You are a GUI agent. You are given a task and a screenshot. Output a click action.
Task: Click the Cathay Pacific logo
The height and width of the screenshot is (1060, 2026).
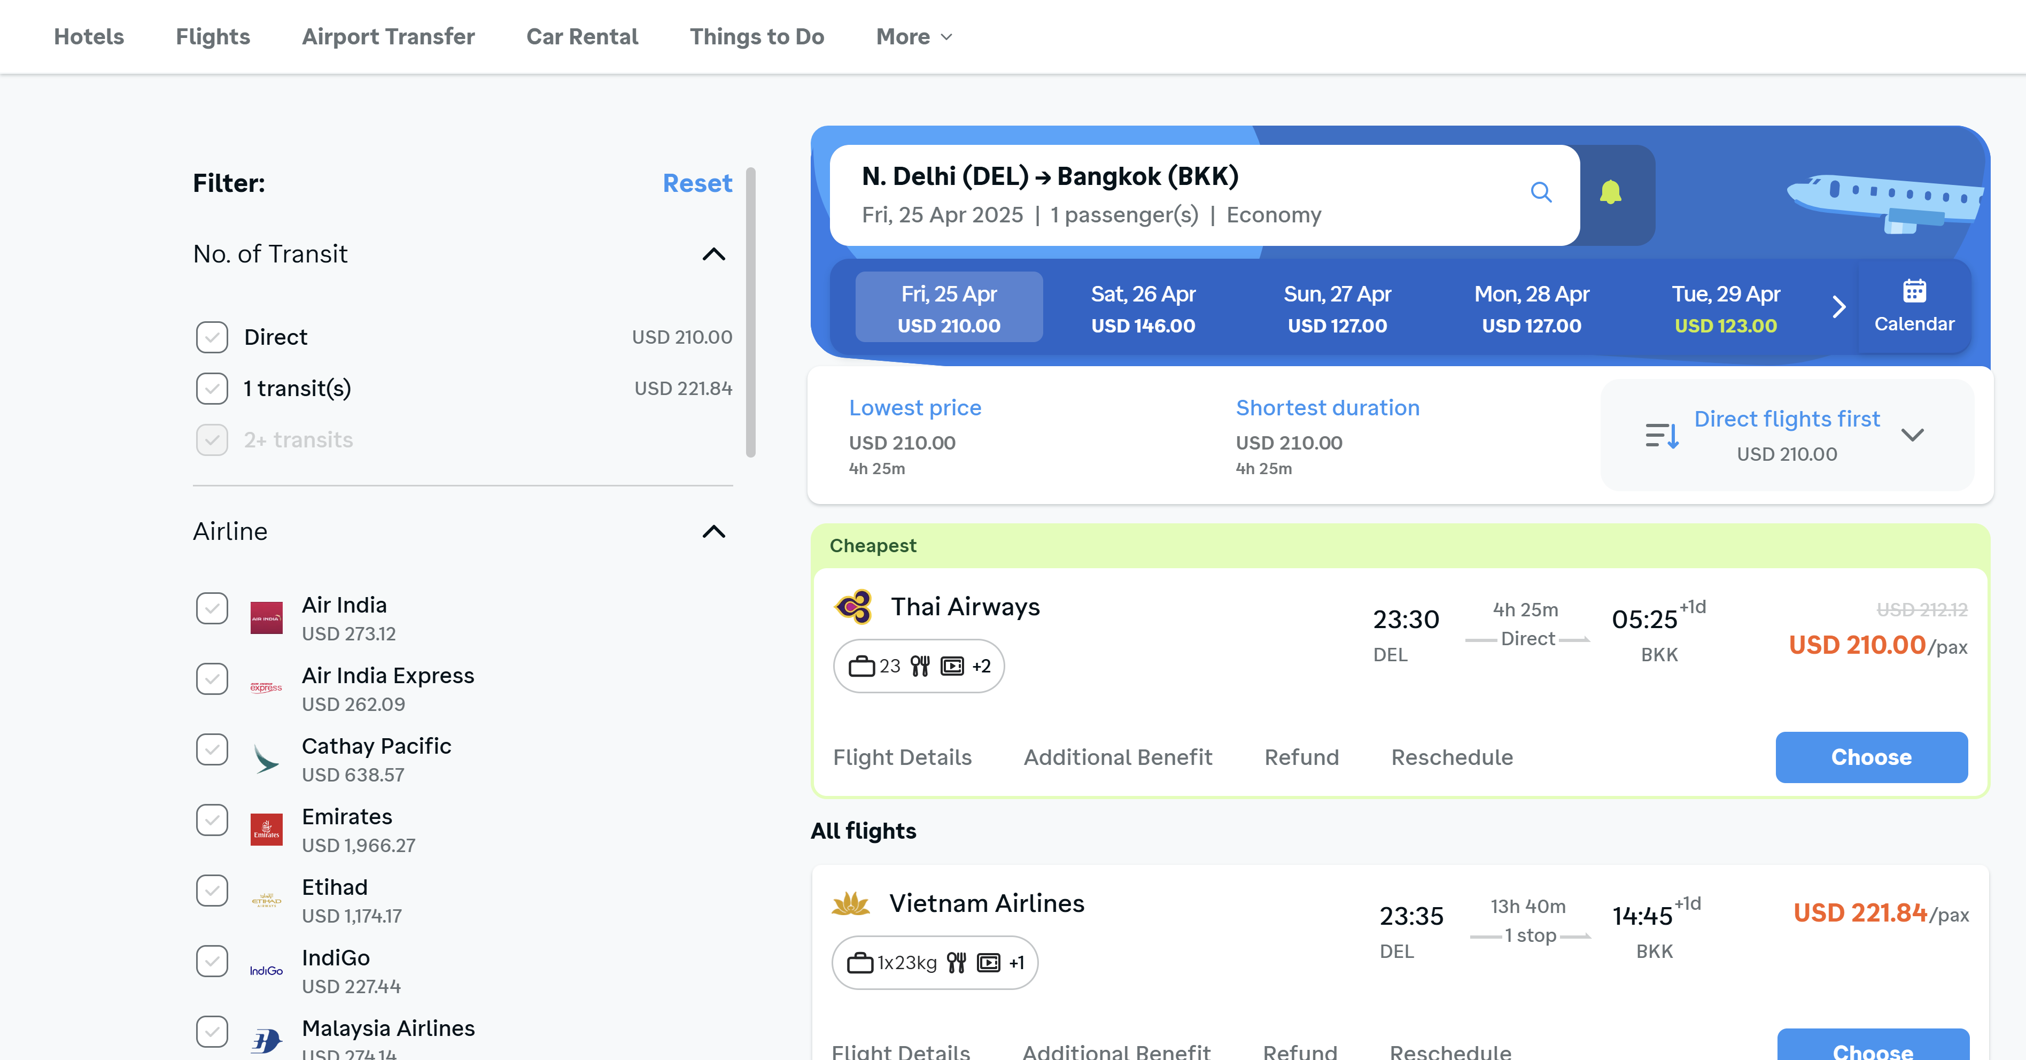267,760
